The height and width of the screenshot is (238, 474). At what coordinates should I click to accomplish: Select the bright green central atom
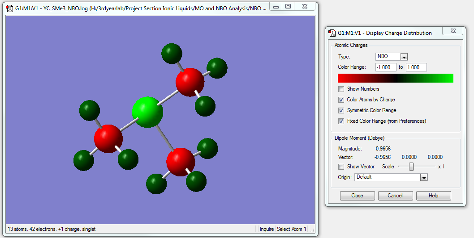147,113
